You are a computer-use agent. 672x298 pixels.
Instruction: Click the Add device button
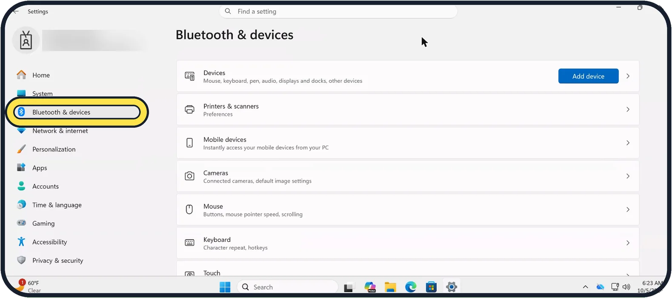pyautogui.click(x=588, y=76)
